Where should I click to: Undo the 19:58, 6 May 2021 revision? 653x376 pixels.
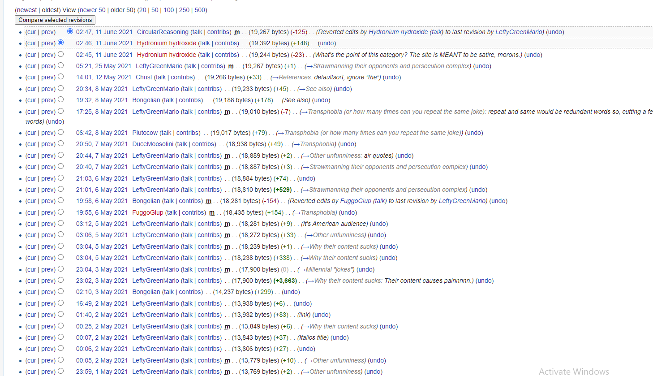tap(498, 201)
